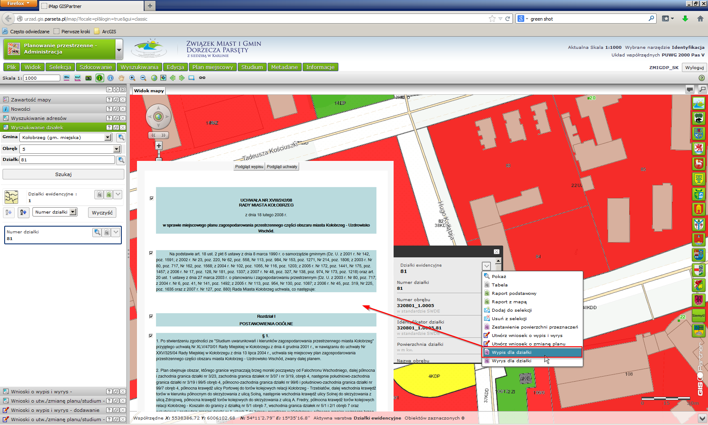The image size is (708, 425).
Task: Click gray report icon for Działki ewidencyjne
Action: 99,194
